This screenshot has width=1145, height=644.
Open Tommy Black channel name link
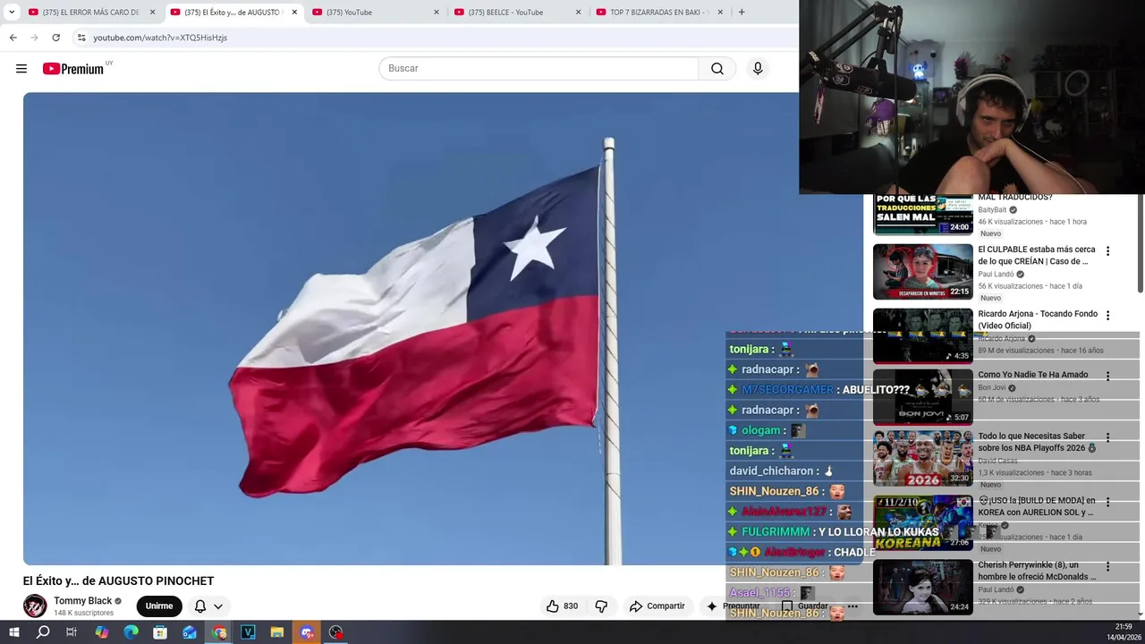click(82, 601)
